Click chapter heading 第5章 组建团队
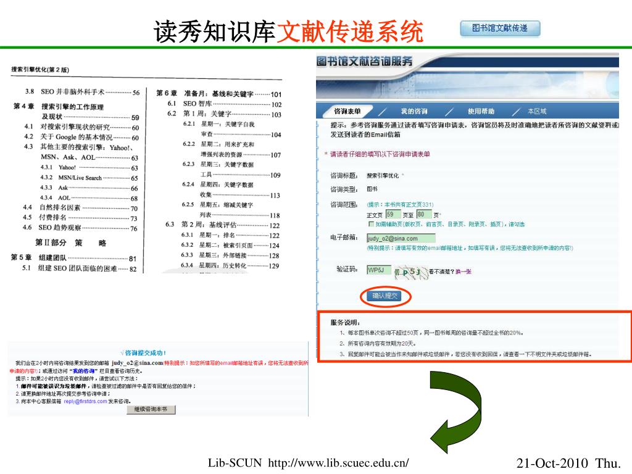The image size is (632, 474). click(74, 258)
